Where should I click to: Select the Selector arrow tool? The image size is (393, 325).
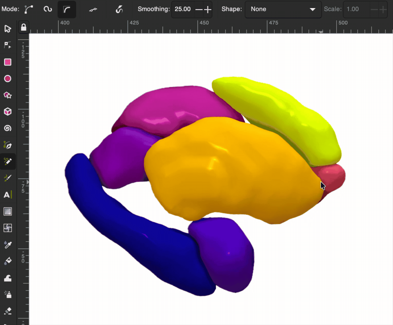pos(8,29)
